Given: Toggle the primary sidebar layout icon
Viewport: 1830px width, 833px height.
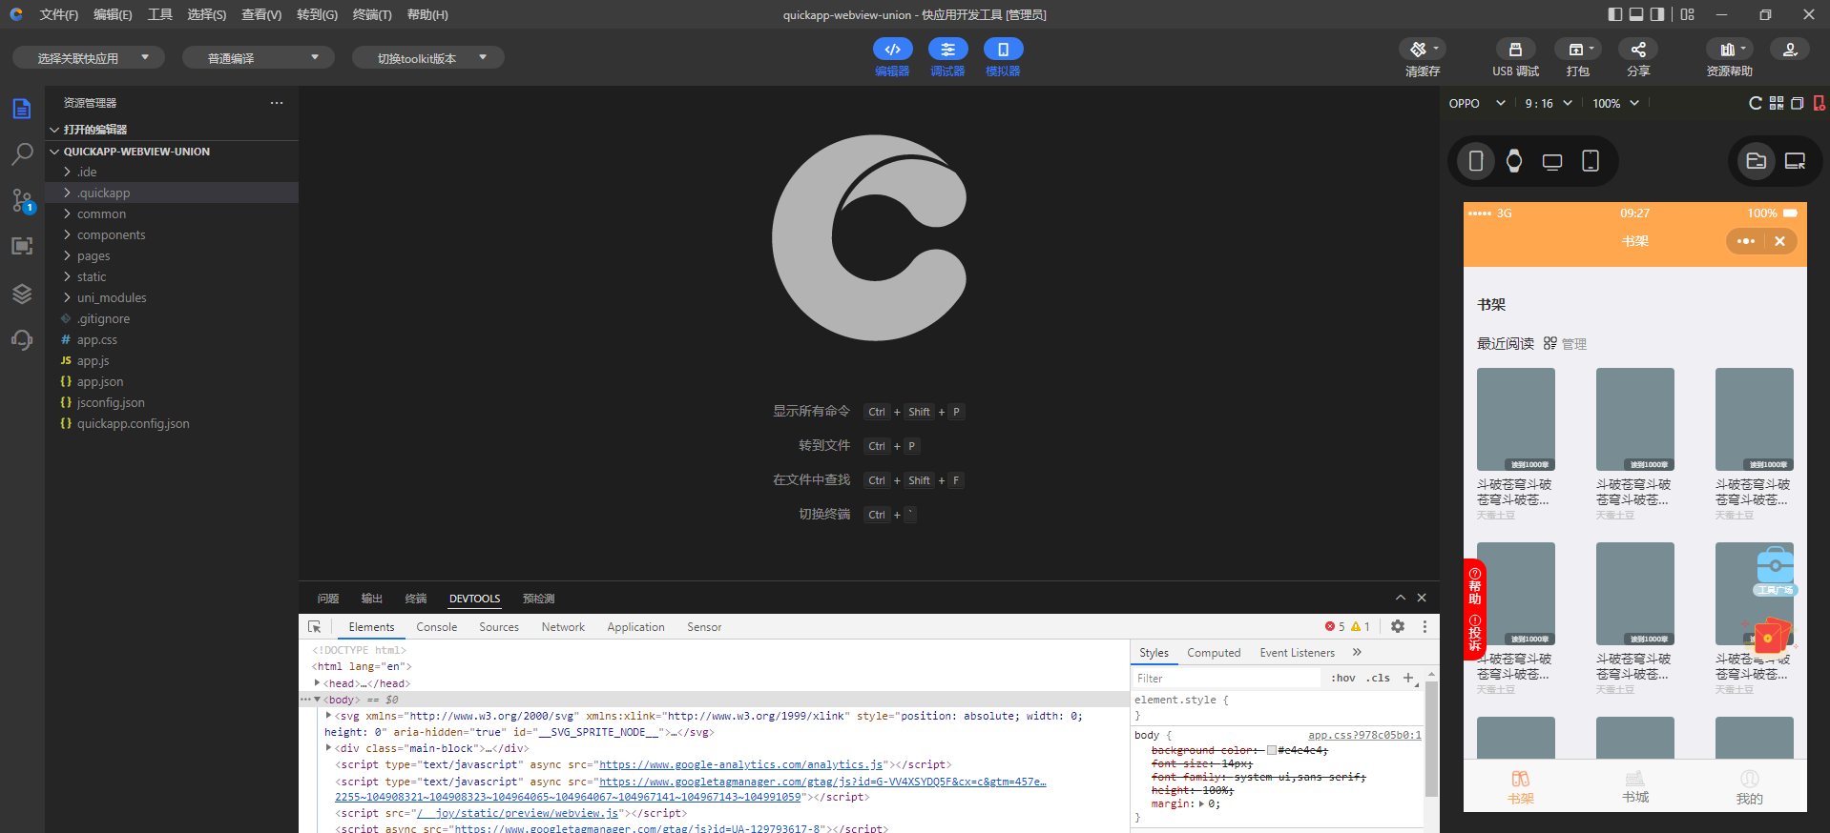Looking at the screenshot, I should (x=1614, y=14).
